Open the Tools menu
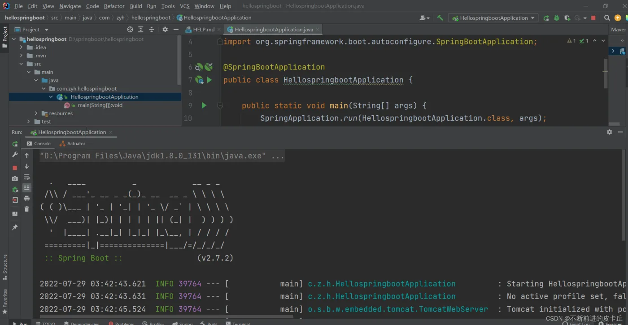628x325 pixels. pos(168,6)
